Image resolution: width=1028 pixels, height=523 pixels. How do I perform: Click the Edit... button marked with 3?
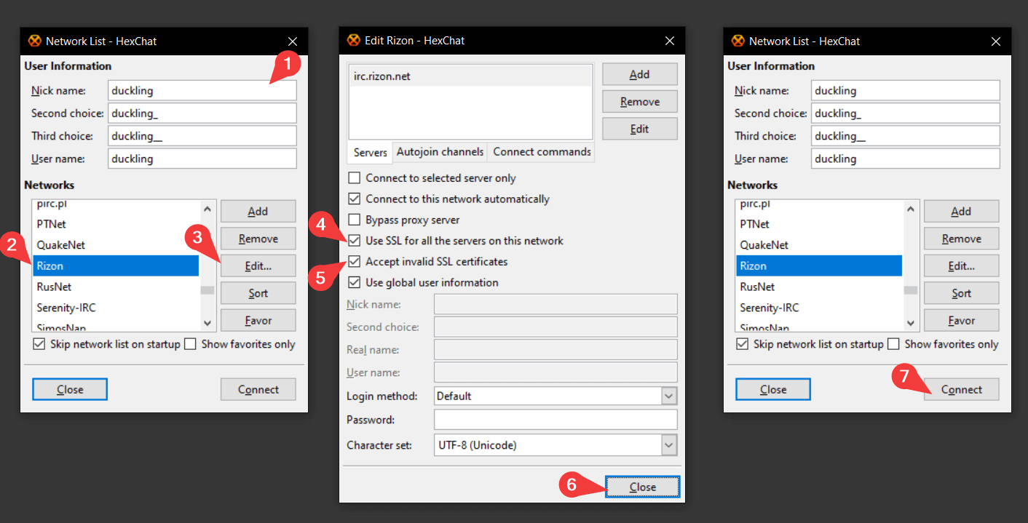(x=258, y=266)
